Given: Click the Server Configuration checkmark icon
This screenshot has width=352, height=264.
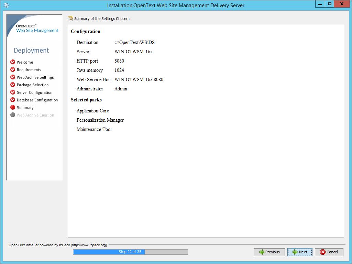Looking at the screenshot, I should point(13,92).
